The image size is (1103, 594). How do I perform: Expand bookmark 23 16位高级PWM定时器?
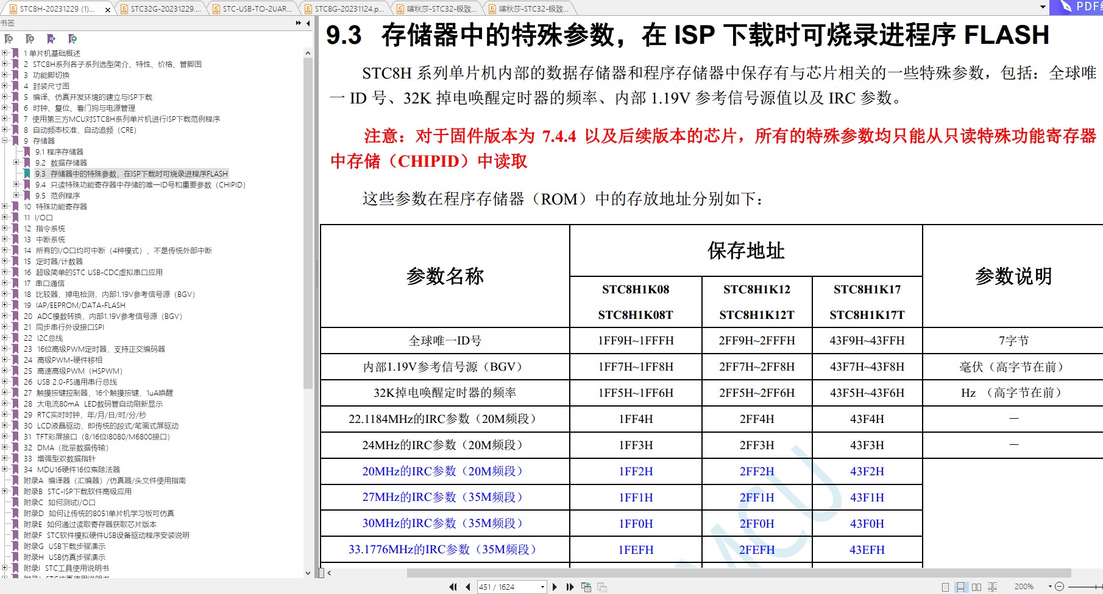pos(5,349)
